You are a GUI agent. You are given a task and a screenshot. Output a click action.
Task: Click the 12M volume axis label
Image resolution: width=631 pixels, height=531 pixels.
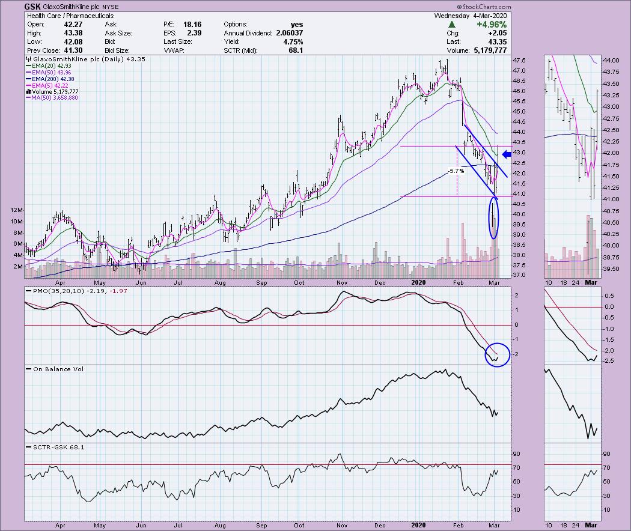click(x=17, y=210)
